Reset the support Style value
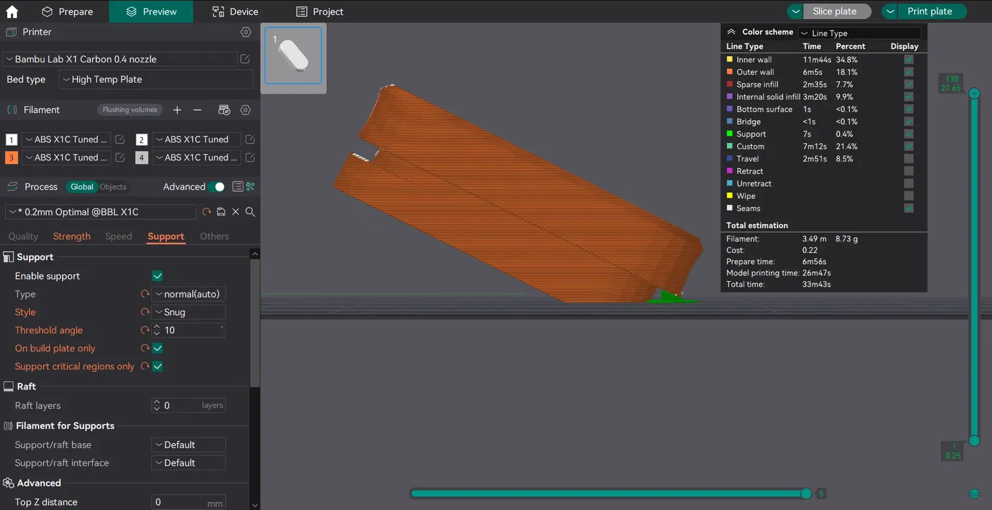Viewport: 992px width, 510px height. (145, 312)
